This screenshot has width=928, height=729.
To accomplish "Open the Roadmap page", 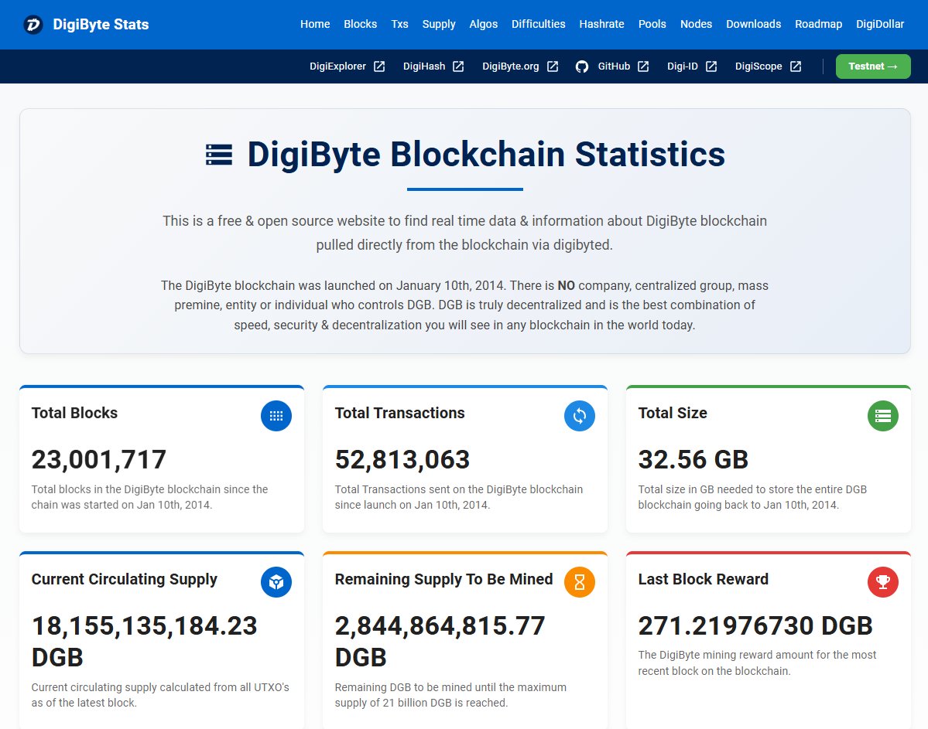I will [819, 24].
